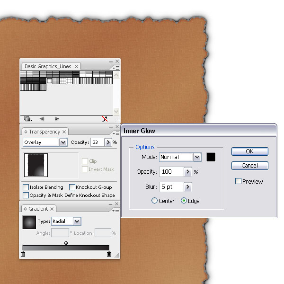The image size is (284, 284).
Task: Switch to the Gradient tab
Action: pos(38,209)
